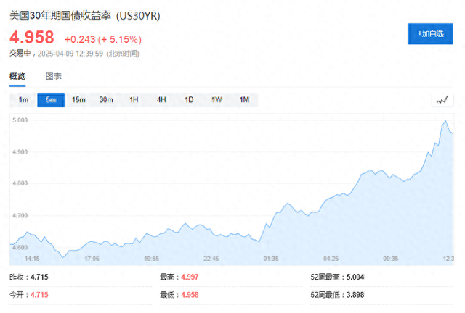Open the chart style line icon

pos(442,100)
